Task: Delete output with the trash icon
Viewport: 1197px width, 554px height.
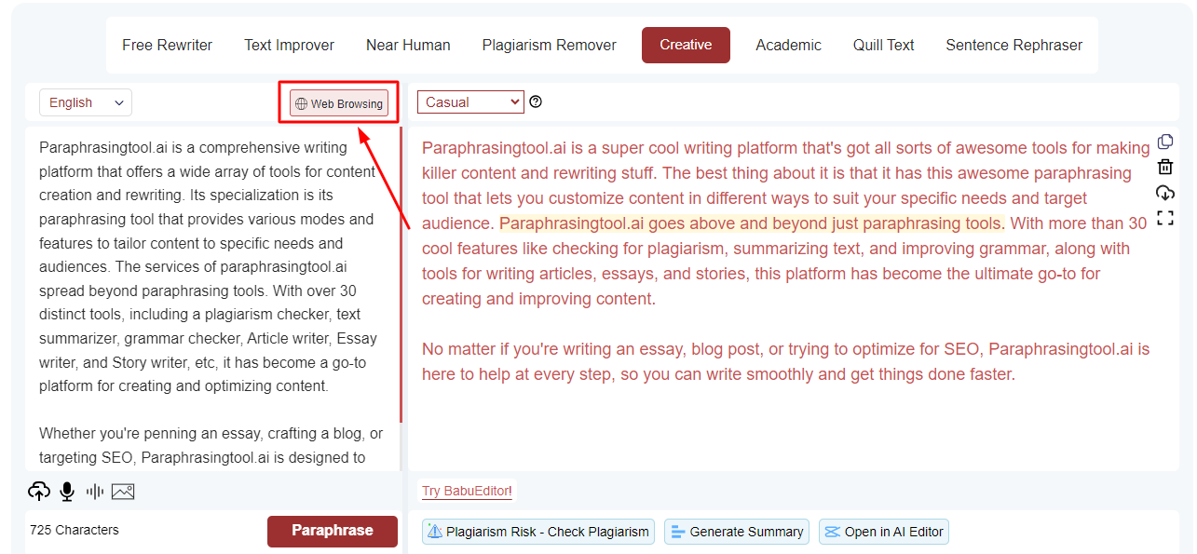Action: (x=1164, y=167)
